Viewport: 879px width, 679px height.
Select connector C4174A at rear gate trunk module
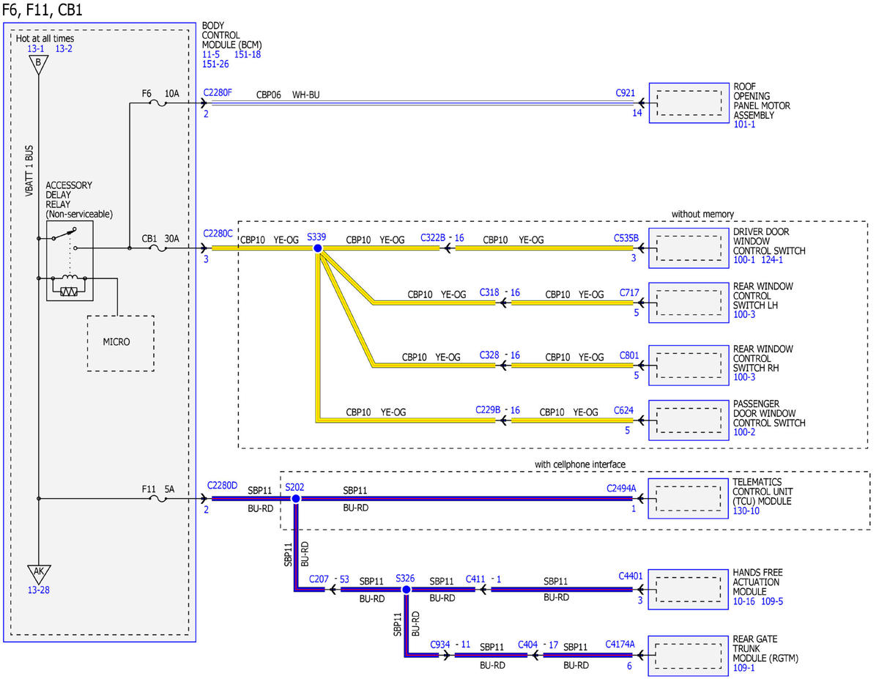[620, 645]
